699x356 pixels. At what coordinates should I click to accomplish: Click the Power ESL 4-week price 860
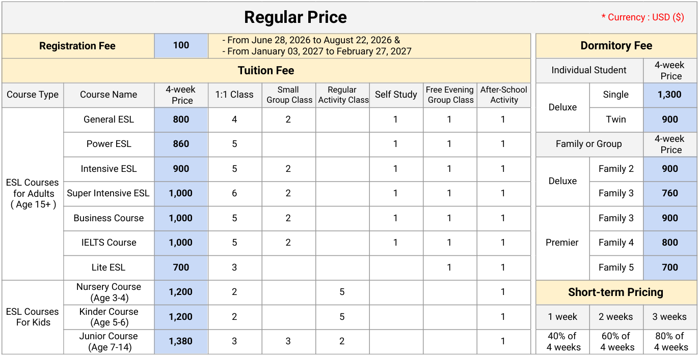pos(181,144)
